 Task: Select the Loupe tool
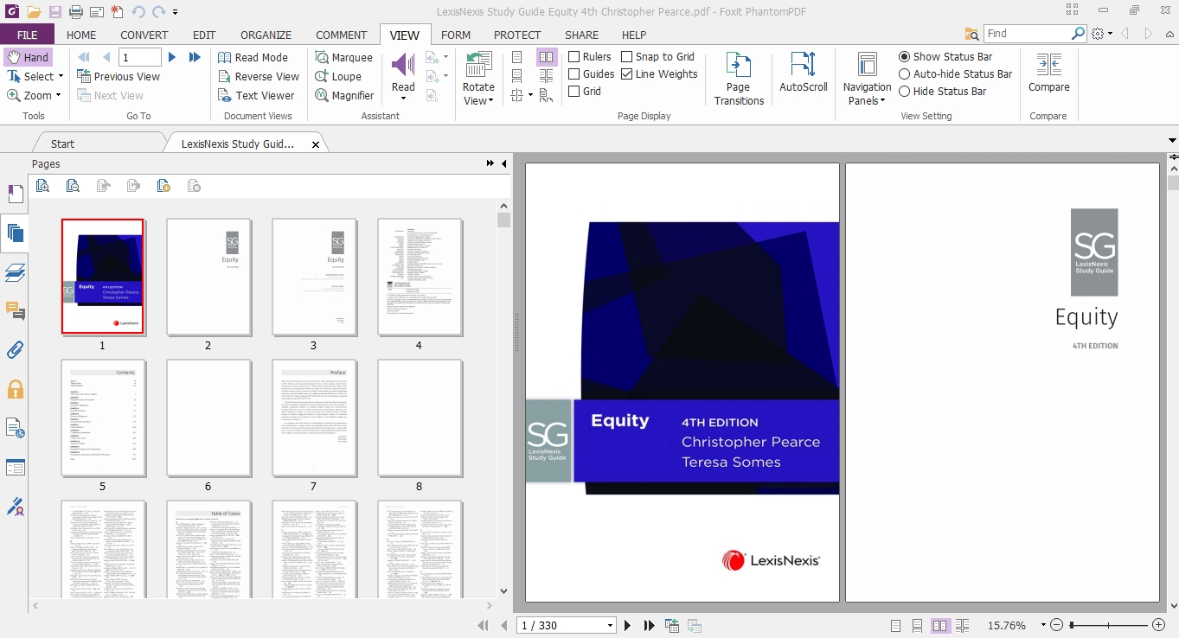coord(338,76)
